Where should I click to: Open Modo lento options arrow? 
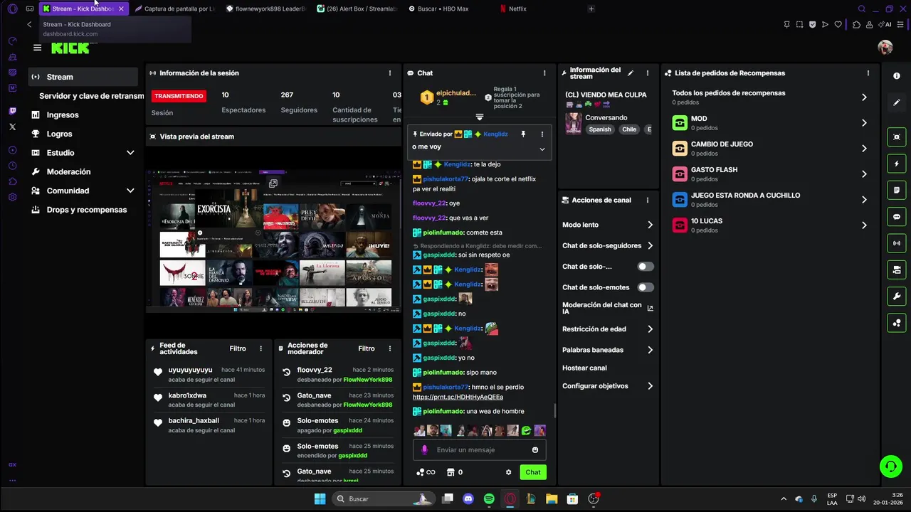point(650,225)
